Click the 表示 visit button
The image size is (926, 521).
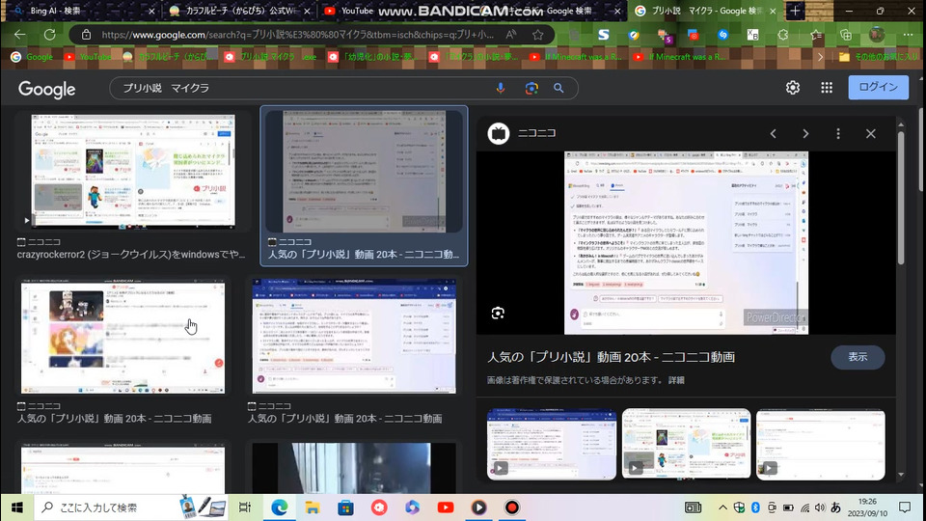pyautogui.click(x=858, y=357)
